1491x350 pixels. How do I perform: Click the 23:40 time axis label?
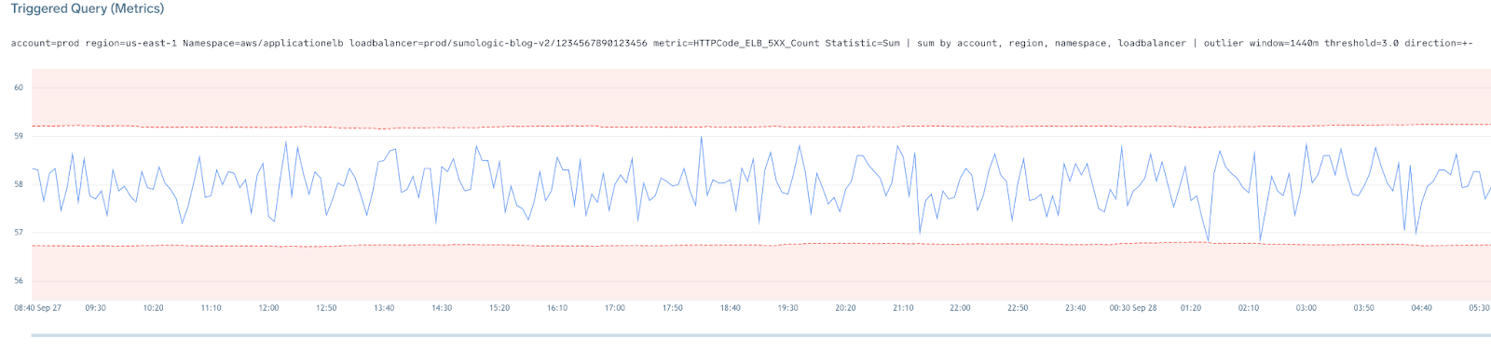pyautogui.click(x=1075, y=308)
